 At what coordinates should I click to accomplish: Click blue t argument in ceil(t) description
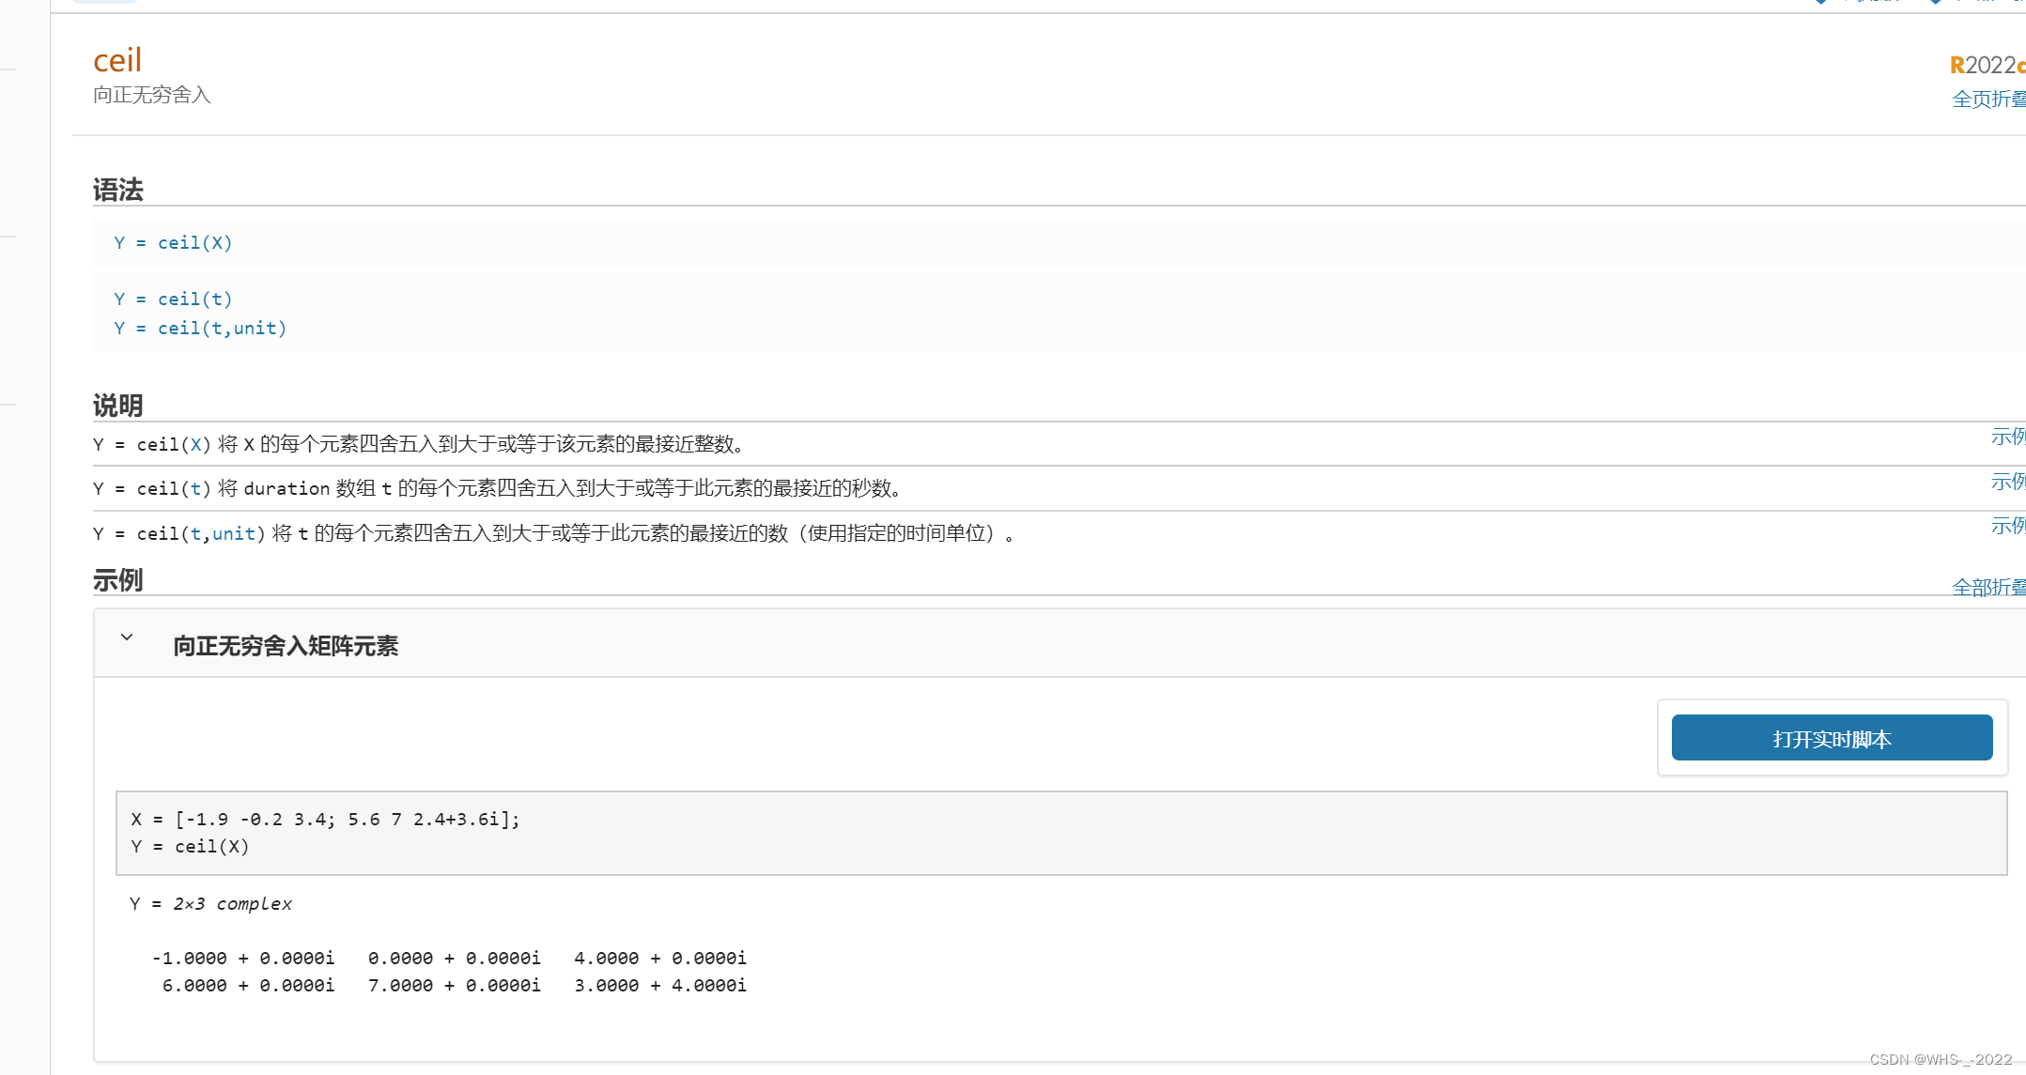(195, 489)
